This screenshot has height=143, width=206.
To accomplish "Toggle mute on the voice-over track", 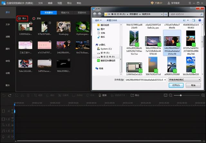I will click(12, 137).
